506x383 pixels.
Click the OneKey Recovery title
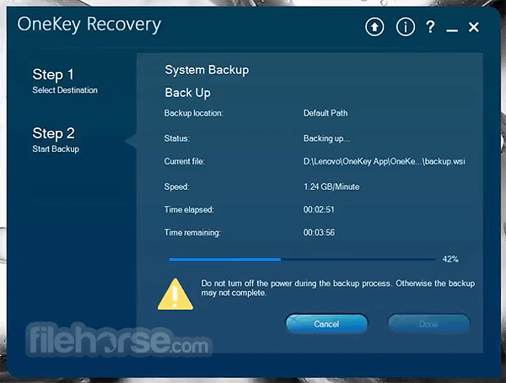[x=89, y=24]
